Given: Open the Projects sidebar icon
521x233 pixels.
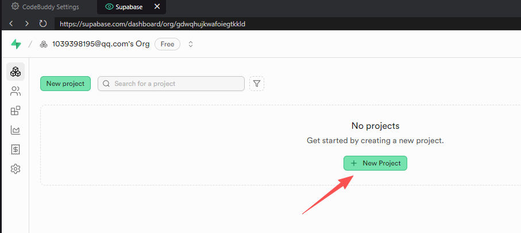Looking at the screenshot, I should pos(16,72).
